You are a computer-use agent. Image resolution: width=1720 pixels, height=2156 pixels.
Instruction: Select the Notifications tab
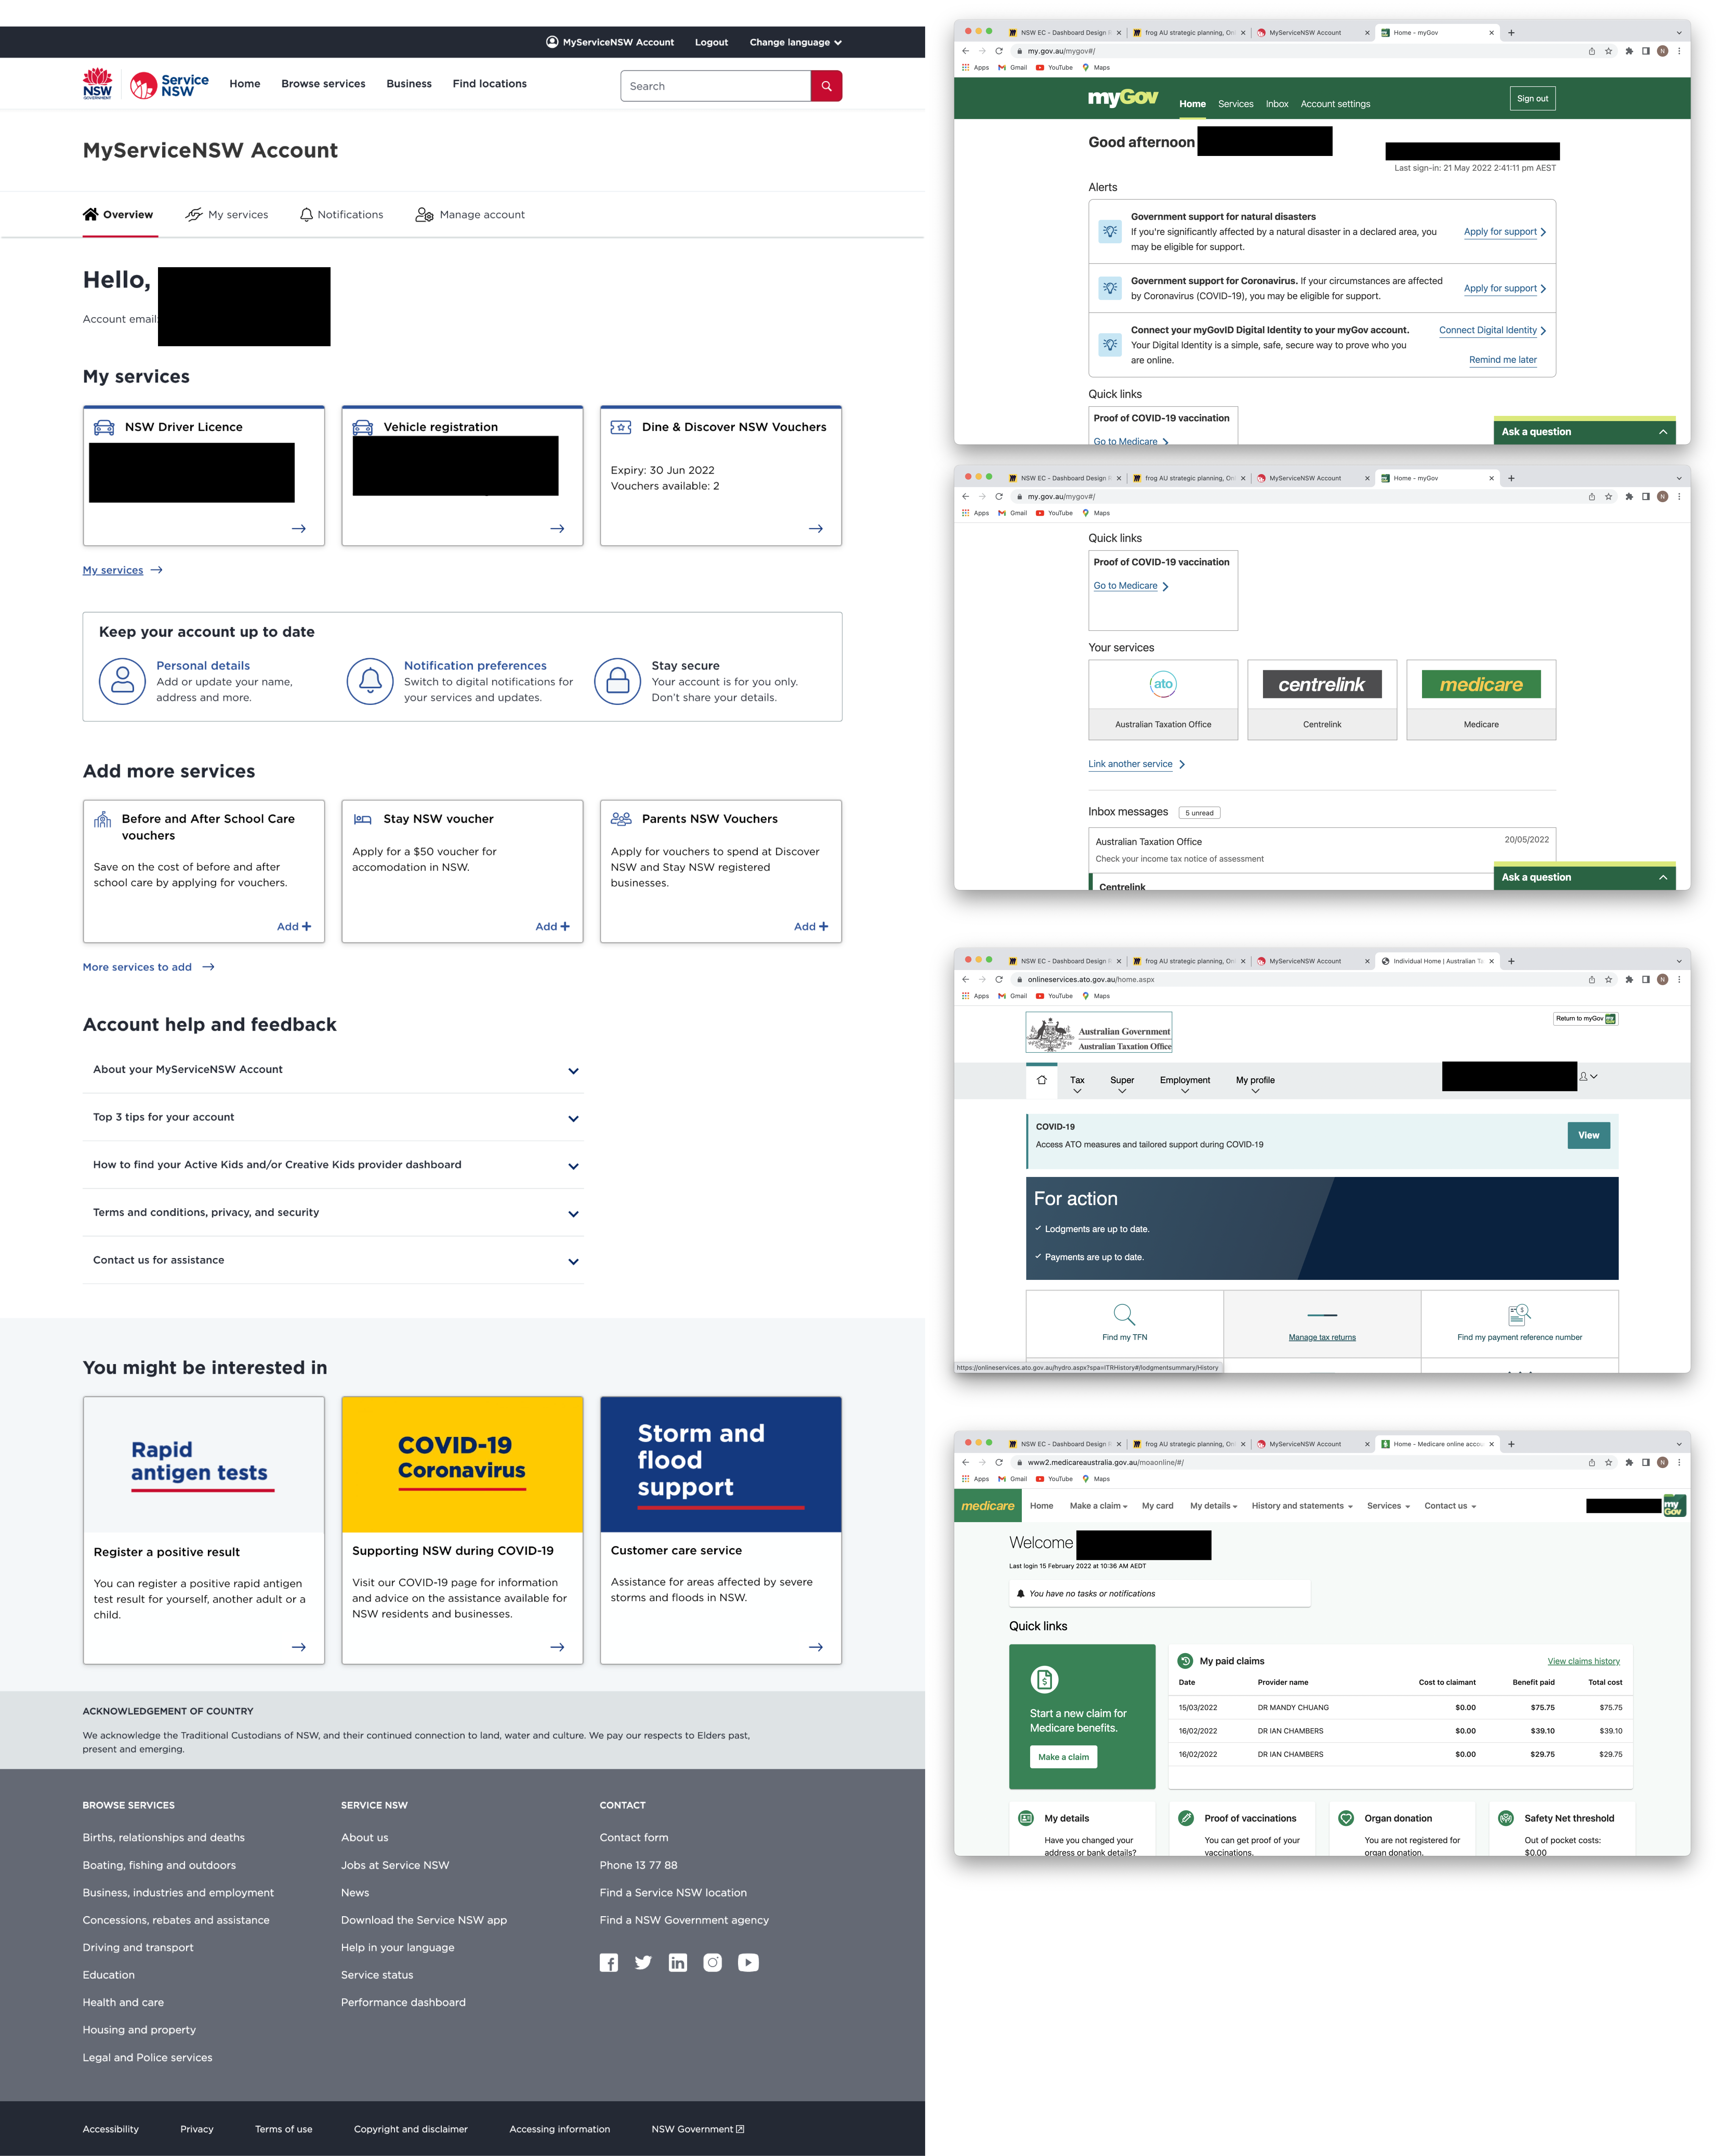[342, 214]
